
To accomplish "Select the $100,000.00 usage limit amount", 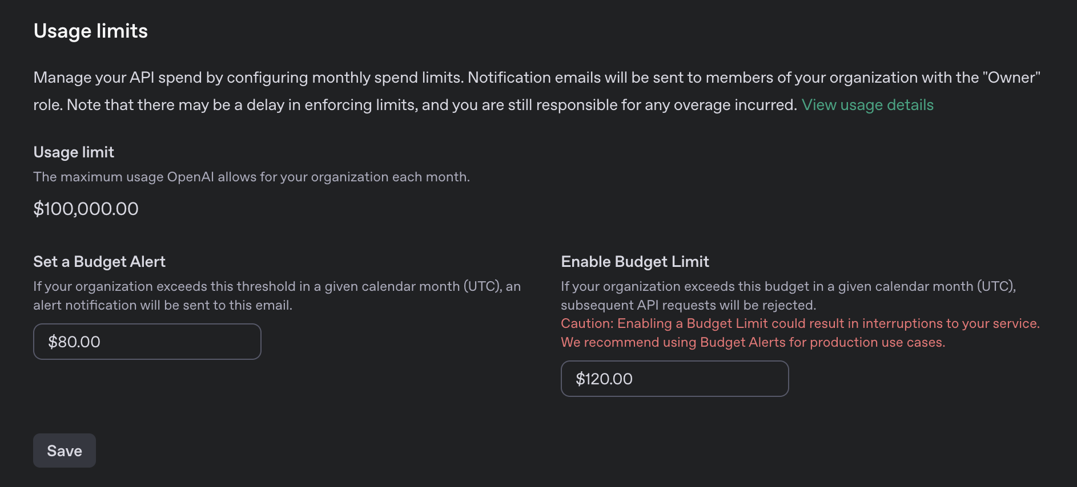I will pyautogui.click(x=86, y=209).
